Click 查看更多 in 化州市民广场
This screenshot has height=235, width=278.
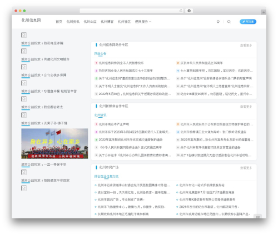pyautogui.click(x=246, y=168)
